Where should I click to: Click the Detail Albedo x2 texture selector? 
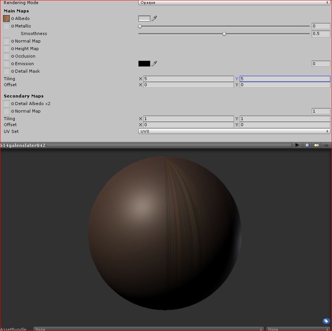[12, 104]
